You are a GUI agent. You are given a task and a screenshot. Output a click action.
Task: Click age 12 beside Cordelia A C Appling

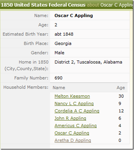(x=121, y=111)
